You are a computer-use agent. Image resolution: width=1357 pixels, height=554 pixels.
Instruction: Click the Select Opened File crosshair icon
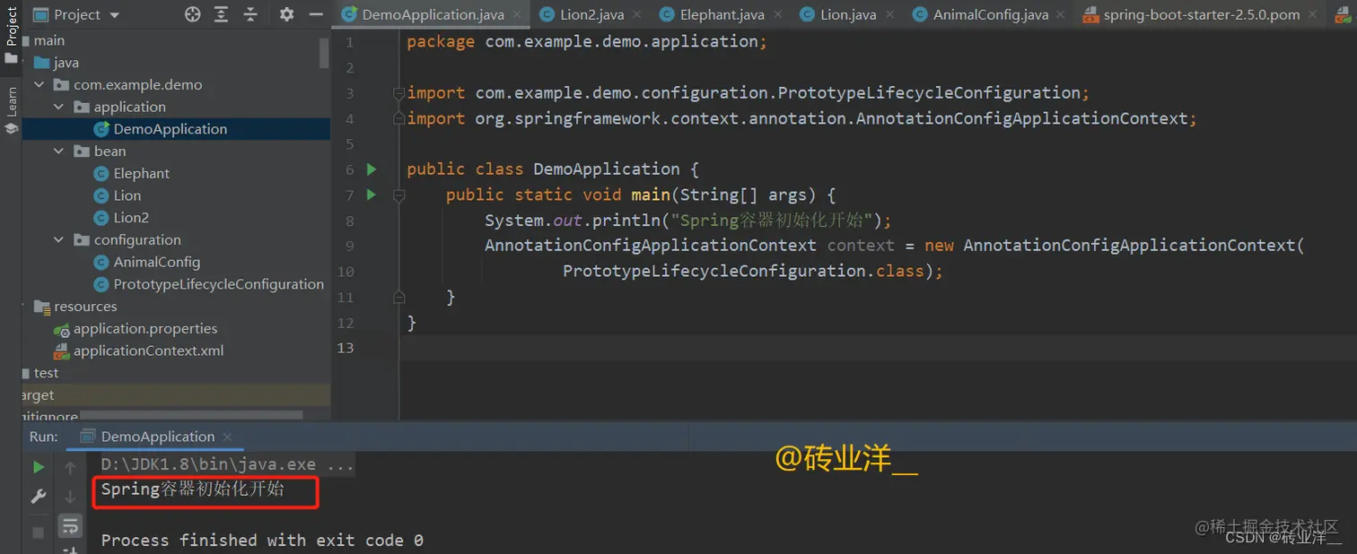tap(192, 14)
